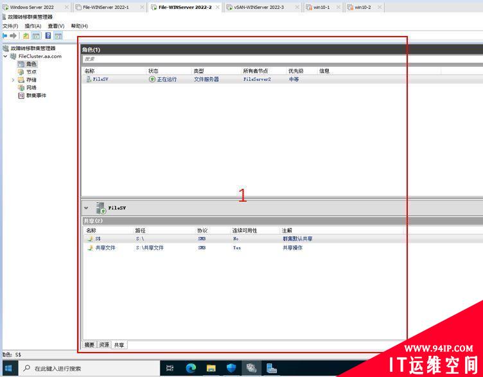Open 群集事件 in the cluster tree

(36, 96)
